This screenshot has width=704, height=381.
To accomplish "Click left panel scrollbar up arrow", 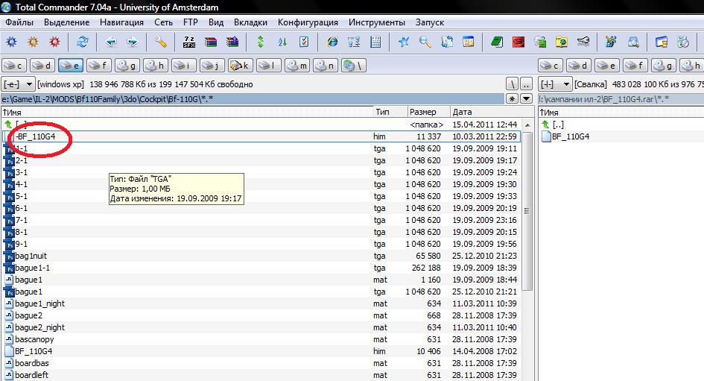I will 527,125.
